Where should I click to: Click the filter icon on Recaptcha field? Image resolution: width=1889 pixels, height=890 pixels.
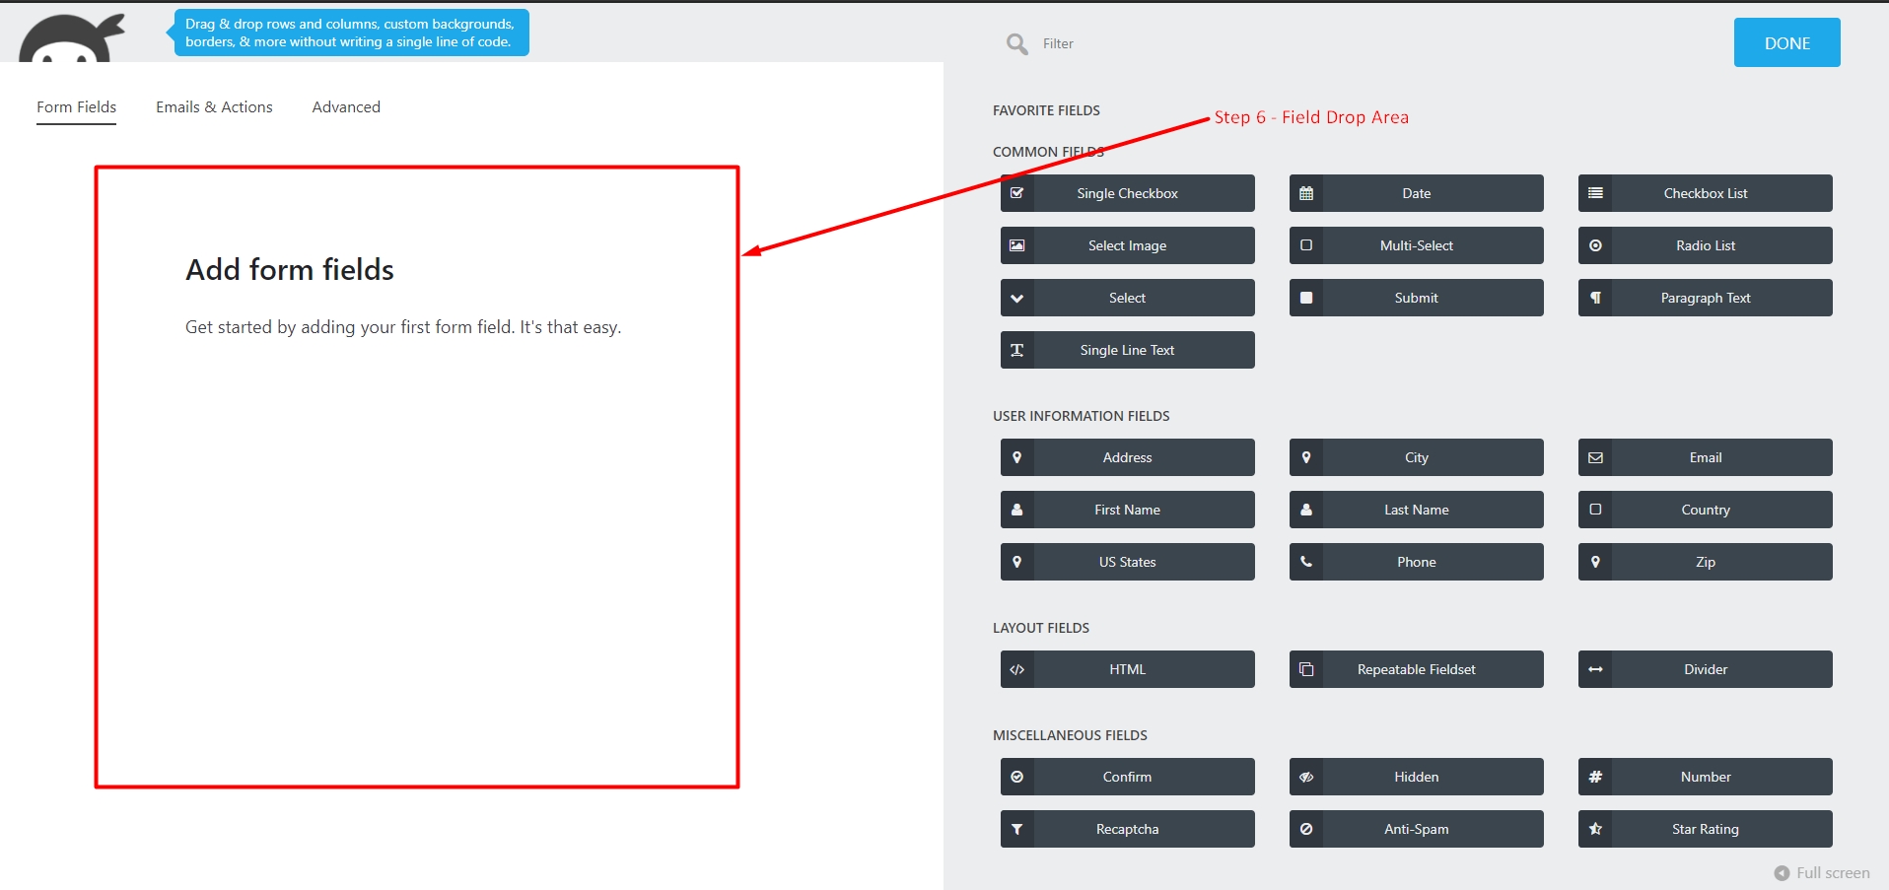(x=1016, y=829)
